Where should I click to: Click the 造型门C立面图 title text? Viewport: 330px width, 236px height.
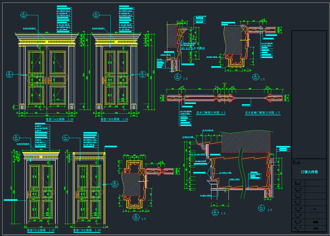[41, 230]
